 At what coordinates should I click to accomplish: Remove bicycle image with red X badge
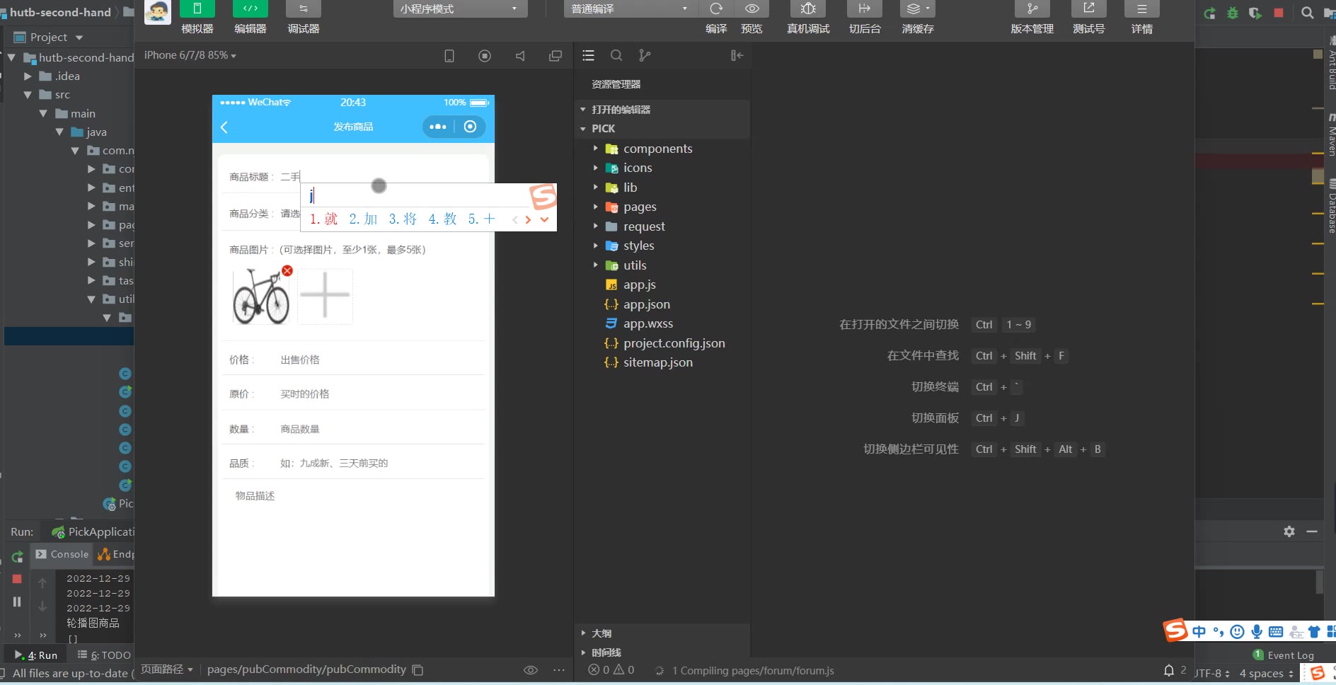287,270
